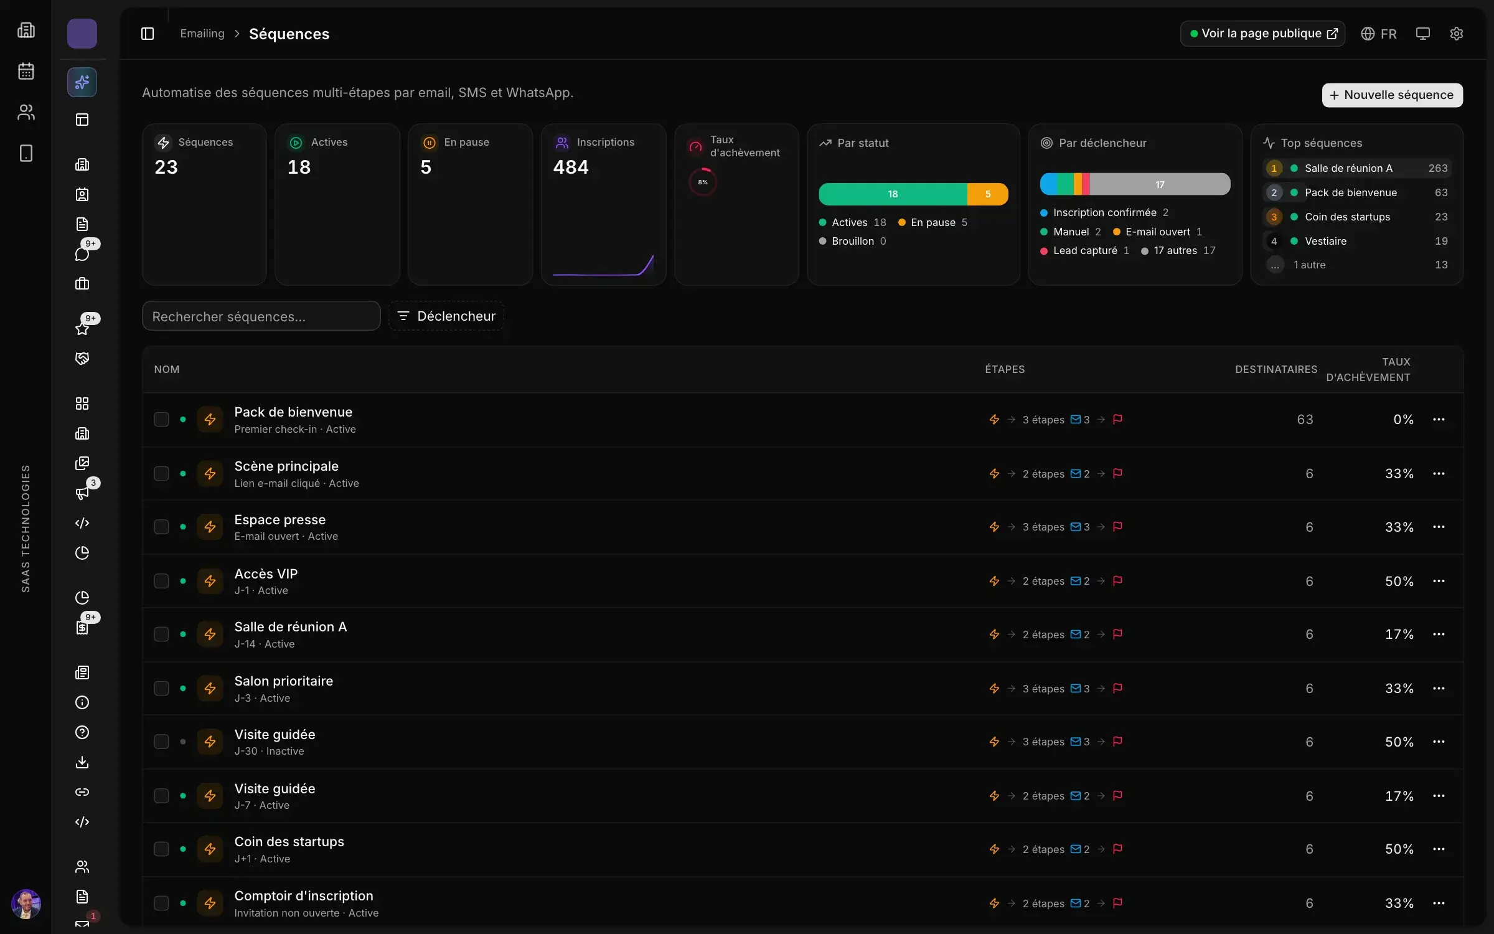Open the calendar icon in left rail

pyautogui.click(x=26, y=71)
